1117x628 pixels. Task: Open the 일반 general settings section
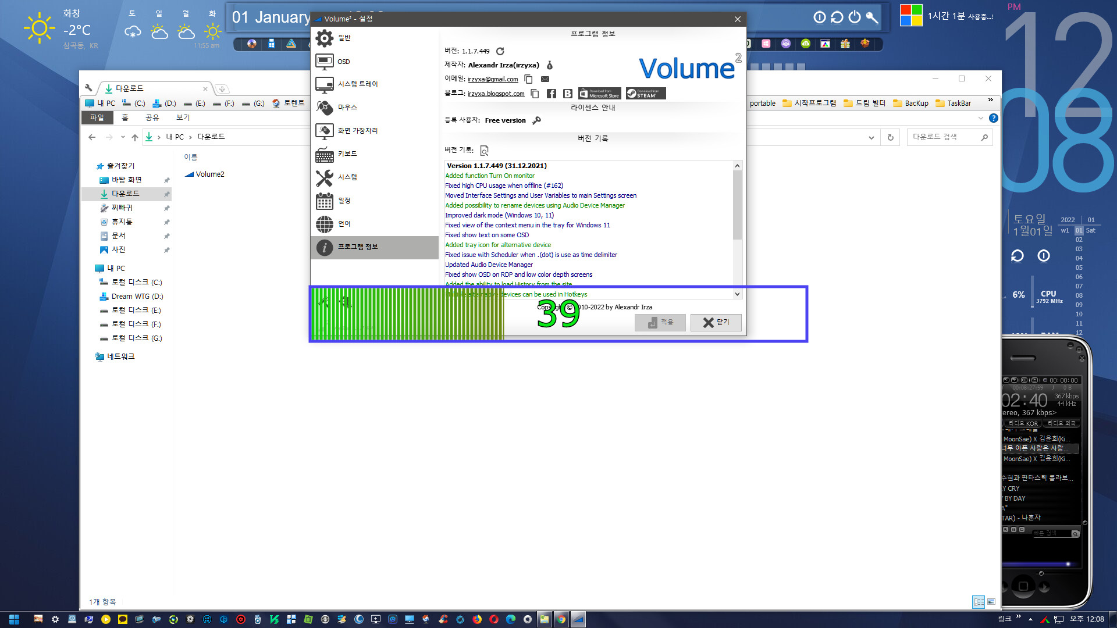point(374,38)
